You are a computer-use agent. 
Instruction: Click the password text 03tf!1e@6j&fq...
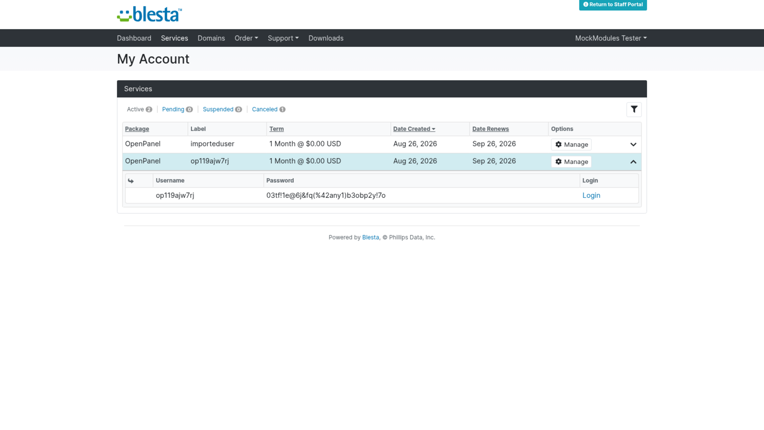click(x=325, y=195)
